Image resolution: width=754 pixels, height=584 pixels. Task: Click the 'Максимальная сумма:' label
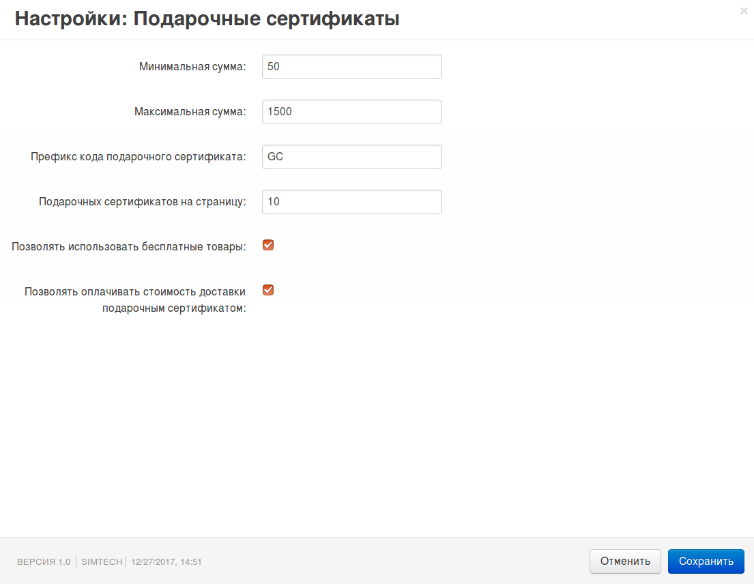190,112
